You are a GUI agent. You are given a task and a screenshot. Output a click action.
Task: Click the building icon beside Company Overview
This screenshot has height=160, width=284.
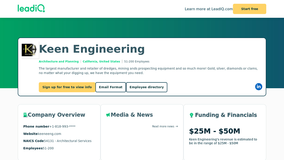coord(25,115)
